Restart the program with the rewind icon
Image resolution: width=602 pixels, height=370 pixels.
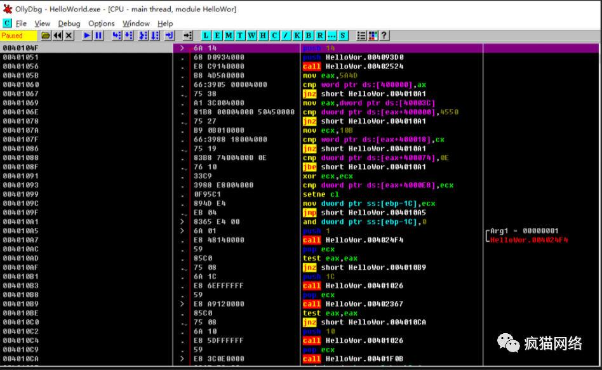point(58,36)
